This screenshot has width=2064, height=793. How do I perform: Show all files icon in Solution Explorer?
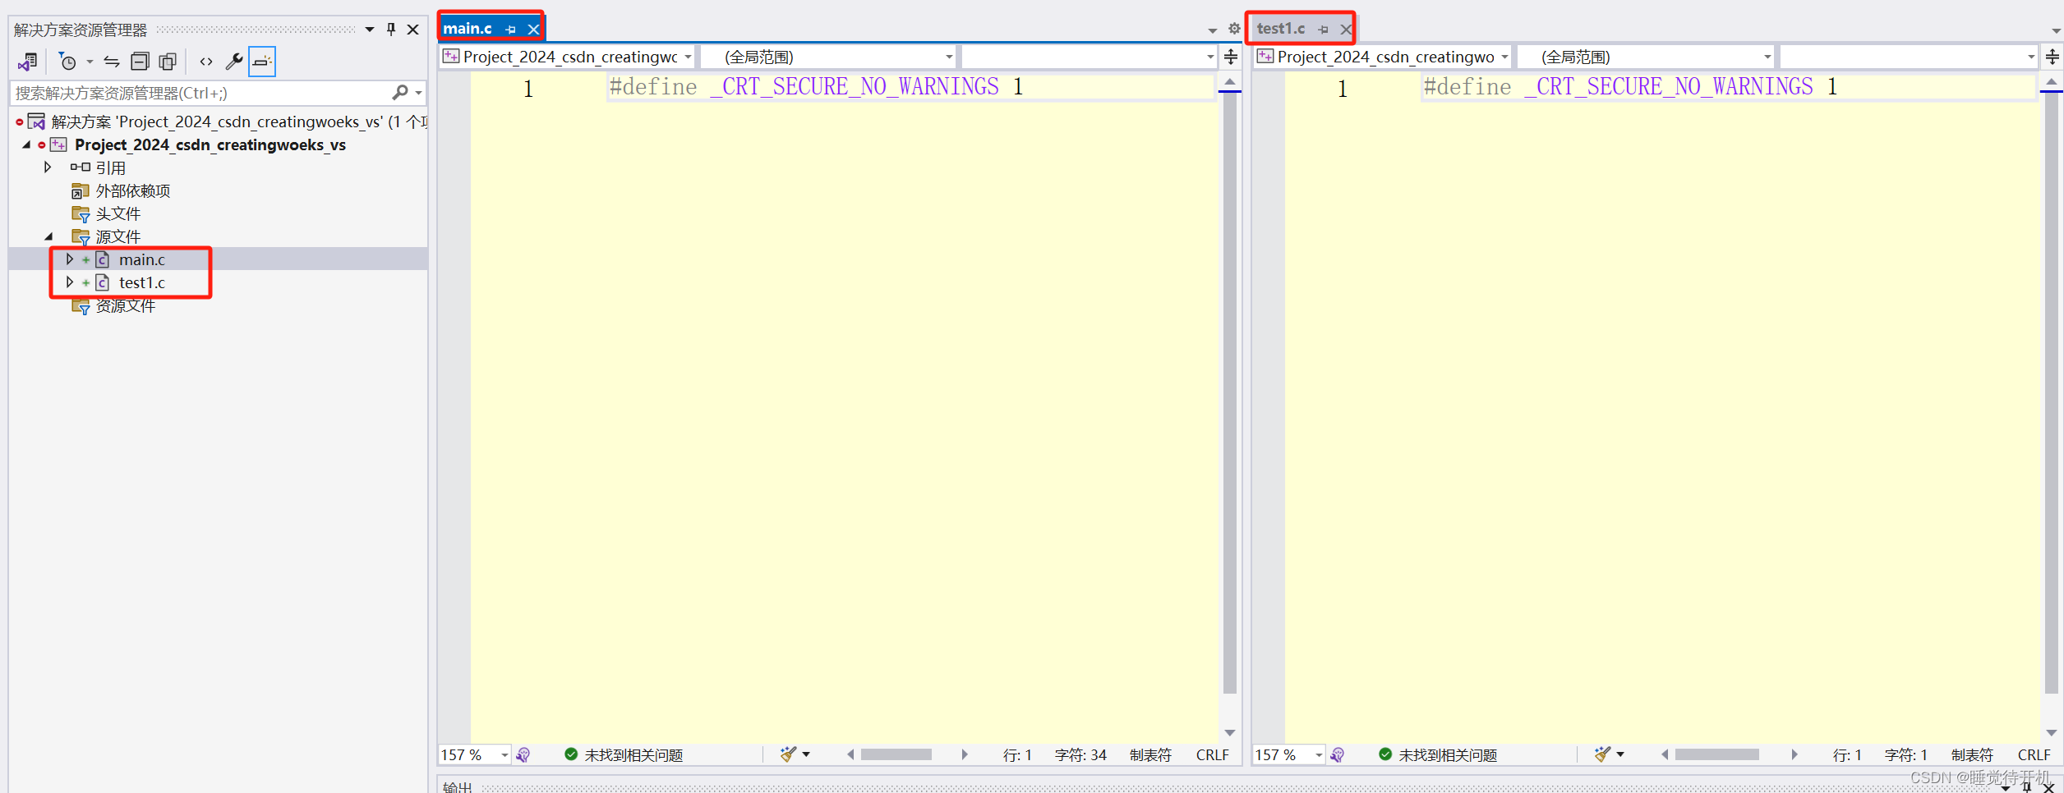tap(168, 62)
